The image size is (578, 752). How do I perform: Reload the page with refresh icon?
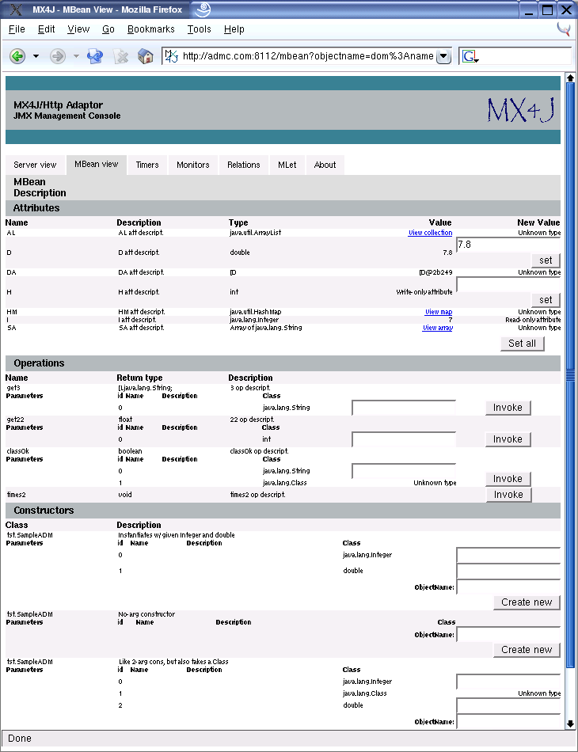[95, 56]
